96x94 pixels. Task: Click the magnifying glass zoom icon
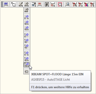[x=67, y=4]
